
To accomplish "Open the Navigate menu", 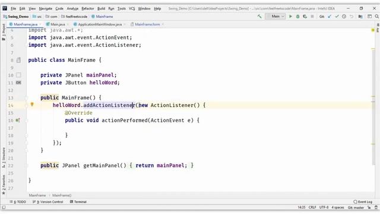I will (46, 8).
